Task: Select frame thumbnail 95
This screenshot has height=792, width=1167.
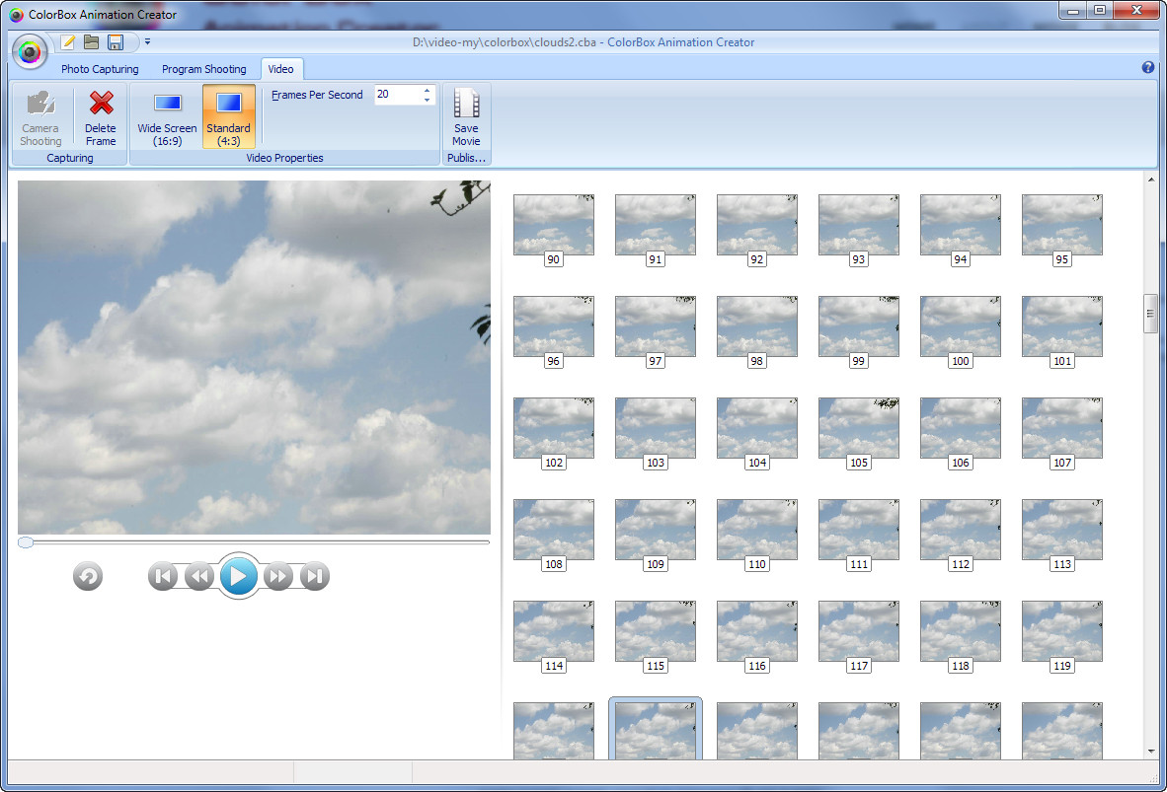Action: click(x=1062, y=225)
